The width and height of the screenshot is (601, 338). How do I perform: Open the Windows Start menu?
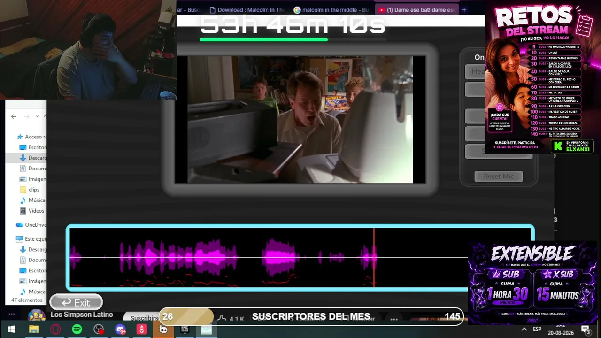[11, 330]
